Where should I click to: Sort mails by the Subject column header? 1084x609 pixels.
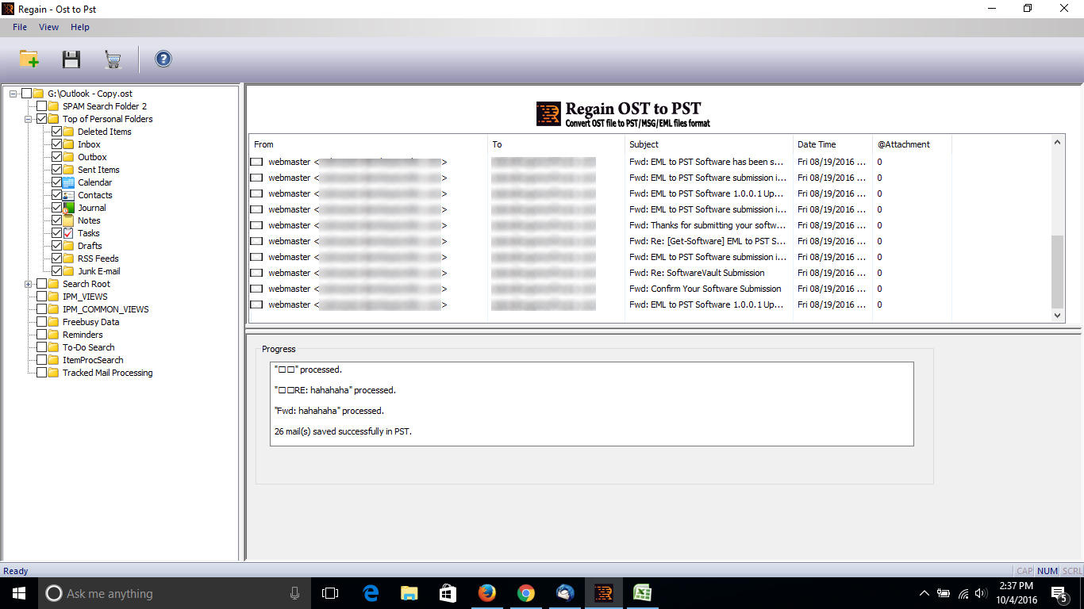(709, 144)
